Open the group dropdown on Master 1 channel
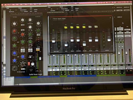The width and height of the screenshot is (133, 100). coord(127,36)
